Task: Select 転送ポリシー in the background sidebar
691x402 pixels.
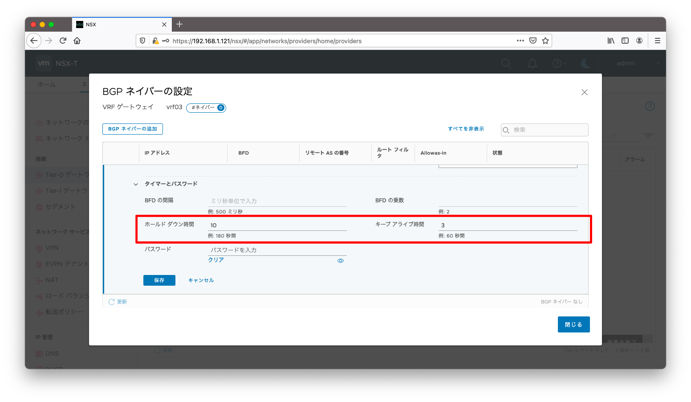Action: click(x=64, y=312)
